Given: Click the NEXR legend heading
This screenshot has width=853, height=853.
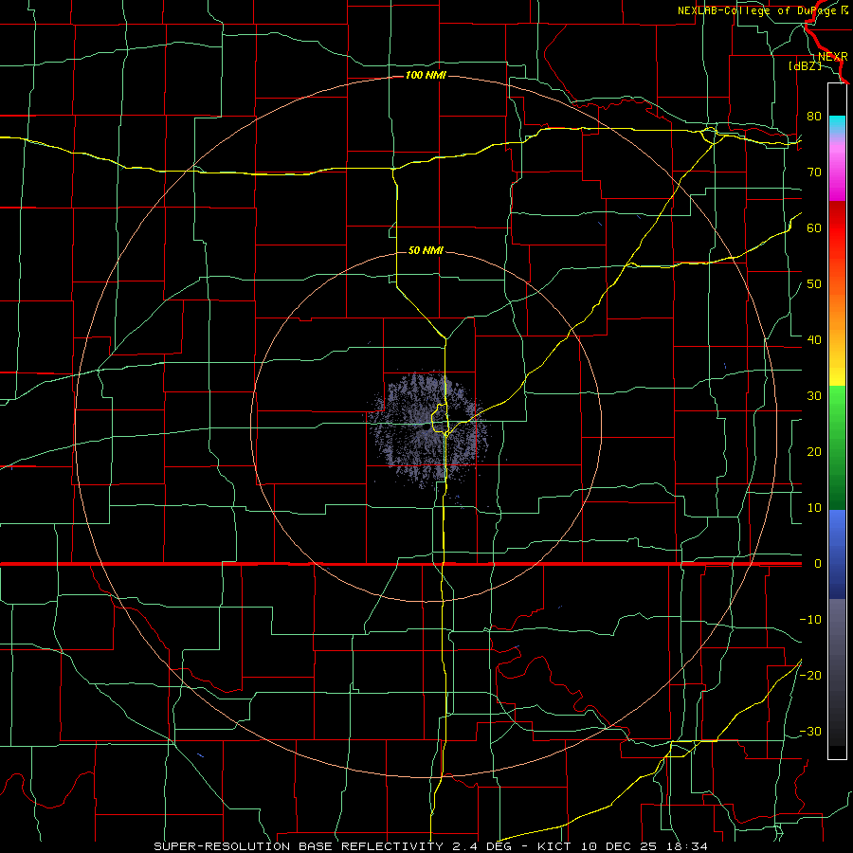Looking at the screenshot, I should [x=832, y=57].
